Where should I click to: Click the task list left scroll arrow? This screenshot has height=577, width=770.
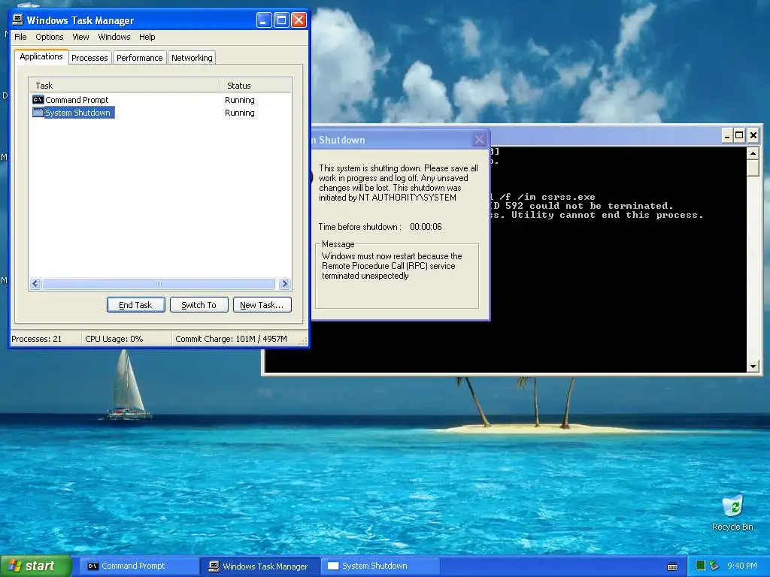[x=35, y=283]
